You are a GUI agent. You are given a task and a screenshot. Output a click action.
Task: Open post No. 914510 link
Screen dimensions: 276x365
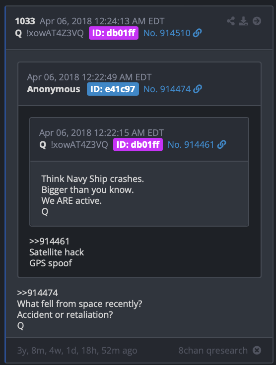click(167, 33)
